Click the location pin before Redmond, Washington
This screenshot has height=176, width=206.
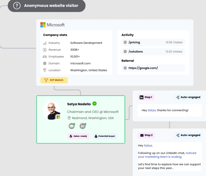point(69,118)
